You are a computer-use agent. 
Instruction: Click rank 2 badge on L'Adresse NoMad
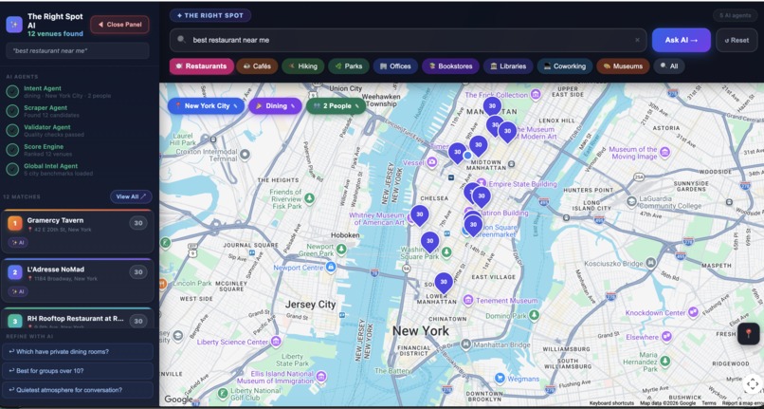point(15,272)
